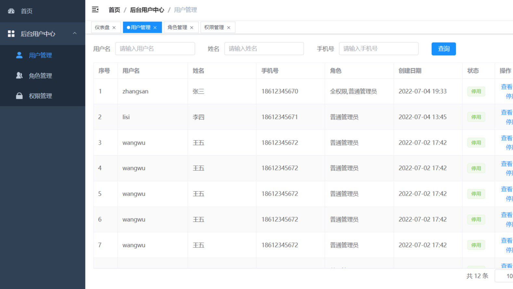Collapse the 后台用户中心 menu chevron
This screenshot has height=289, width=513.
point(75,33)
